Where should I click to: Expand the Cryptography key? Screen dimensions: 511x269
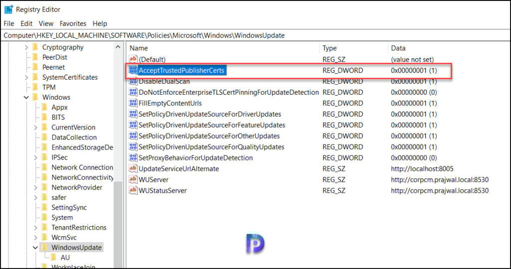pyautogui.click(x=27, y=47)
